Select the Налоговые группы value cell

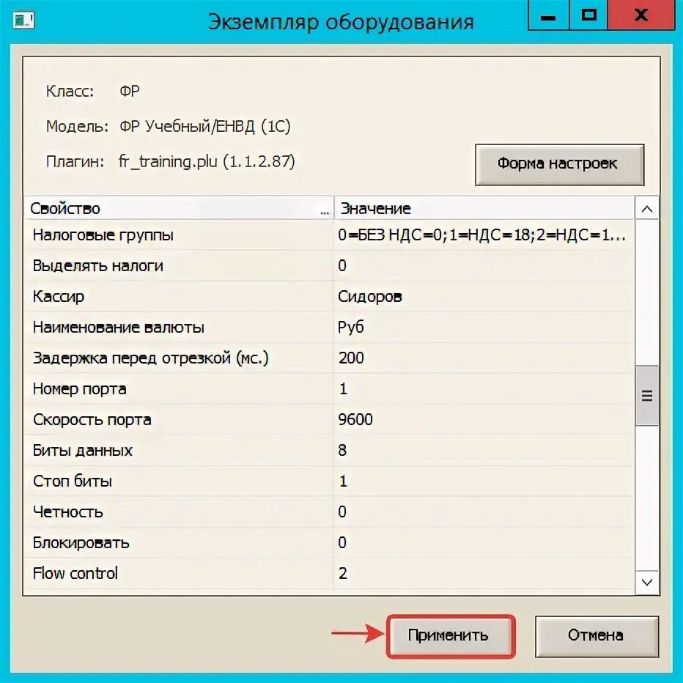pos(484,235)
